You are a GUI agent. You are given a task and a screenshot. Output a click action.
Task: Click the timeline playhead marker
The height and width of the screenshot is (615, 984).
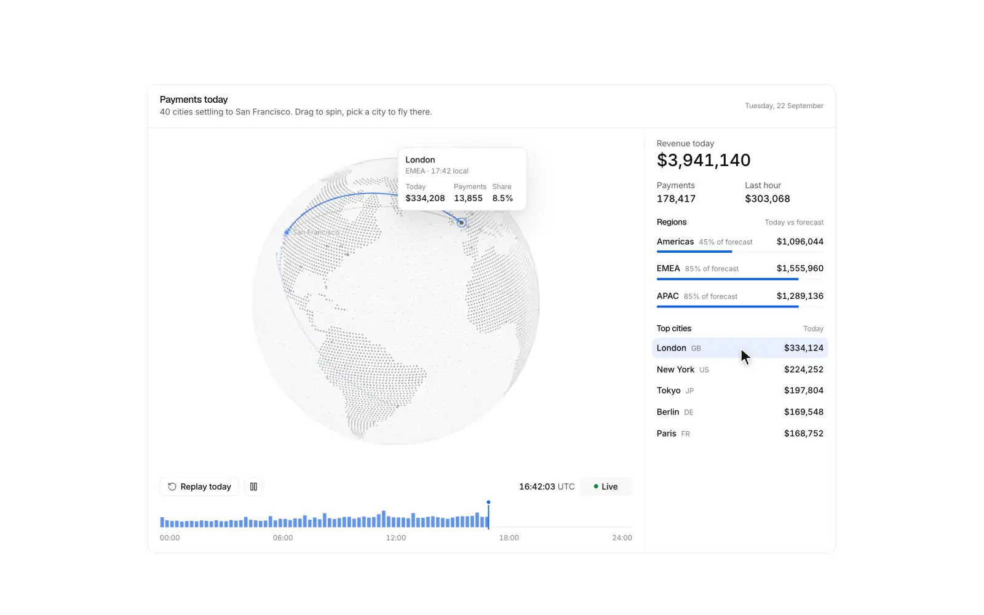(488, 503)
